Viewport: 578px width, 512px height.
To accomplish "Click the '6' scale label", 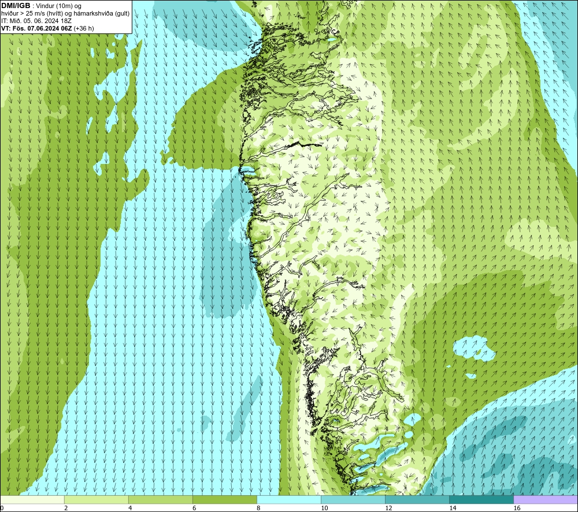I will (x=194, y=508).
